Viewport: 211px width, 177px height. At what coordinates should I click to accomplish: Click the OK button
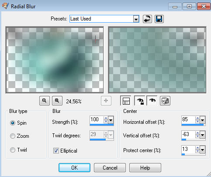click(x=74, y=168)
